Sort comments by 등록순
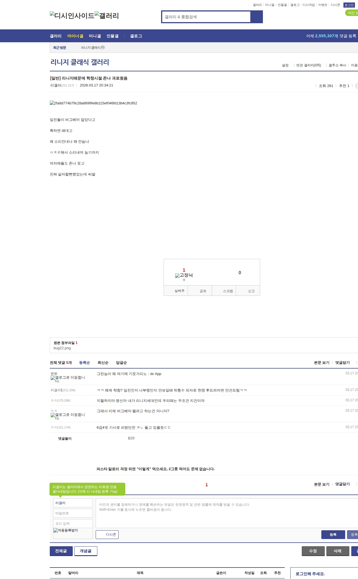Viewport: 358px width, 579px height. pyautogui.click(x=84, y=363)
